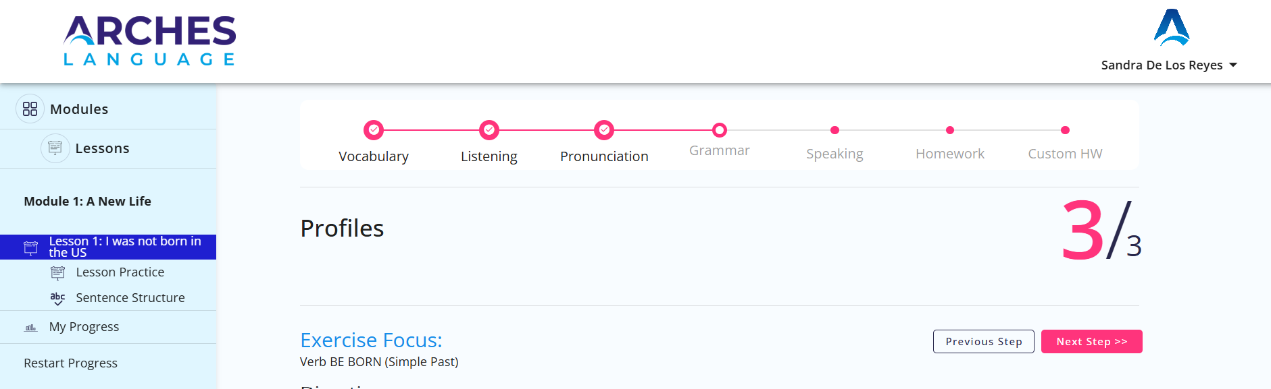Click Lesson 1 presentation icon in sidebar
The height and width of the screenshot is (389, 1271).
[31, 247]
